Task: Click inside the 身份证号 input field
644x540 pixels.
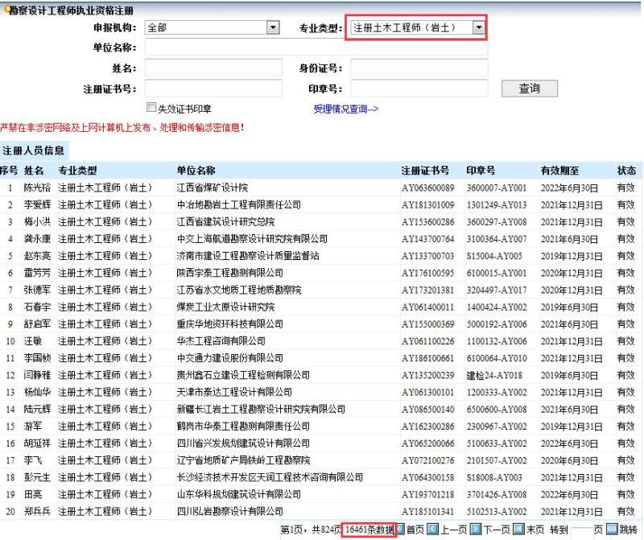Action: point(419,68)
